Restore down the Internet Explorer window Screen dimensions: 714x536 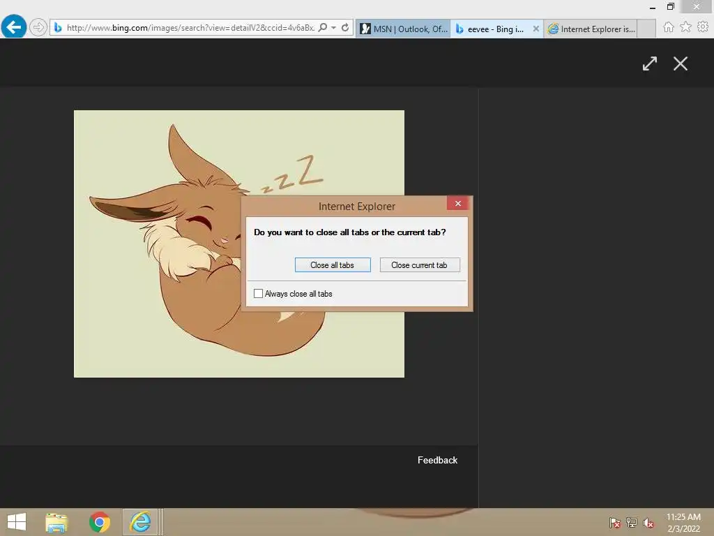pyautogui.click(x=670, y=7)
